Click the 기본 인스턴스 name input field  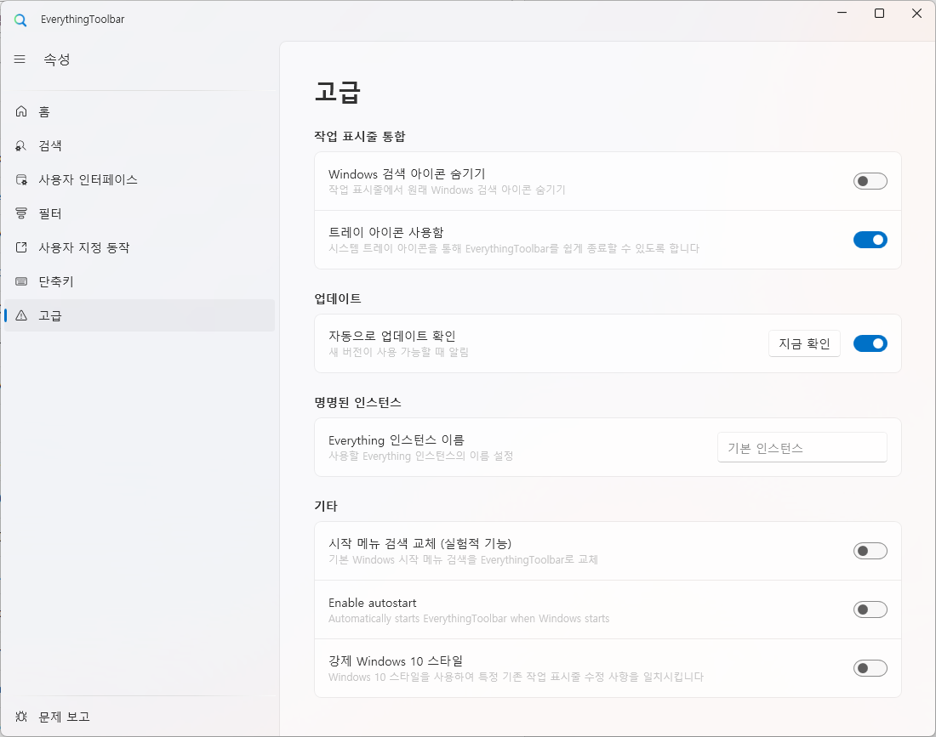click(x=802, y=447)
